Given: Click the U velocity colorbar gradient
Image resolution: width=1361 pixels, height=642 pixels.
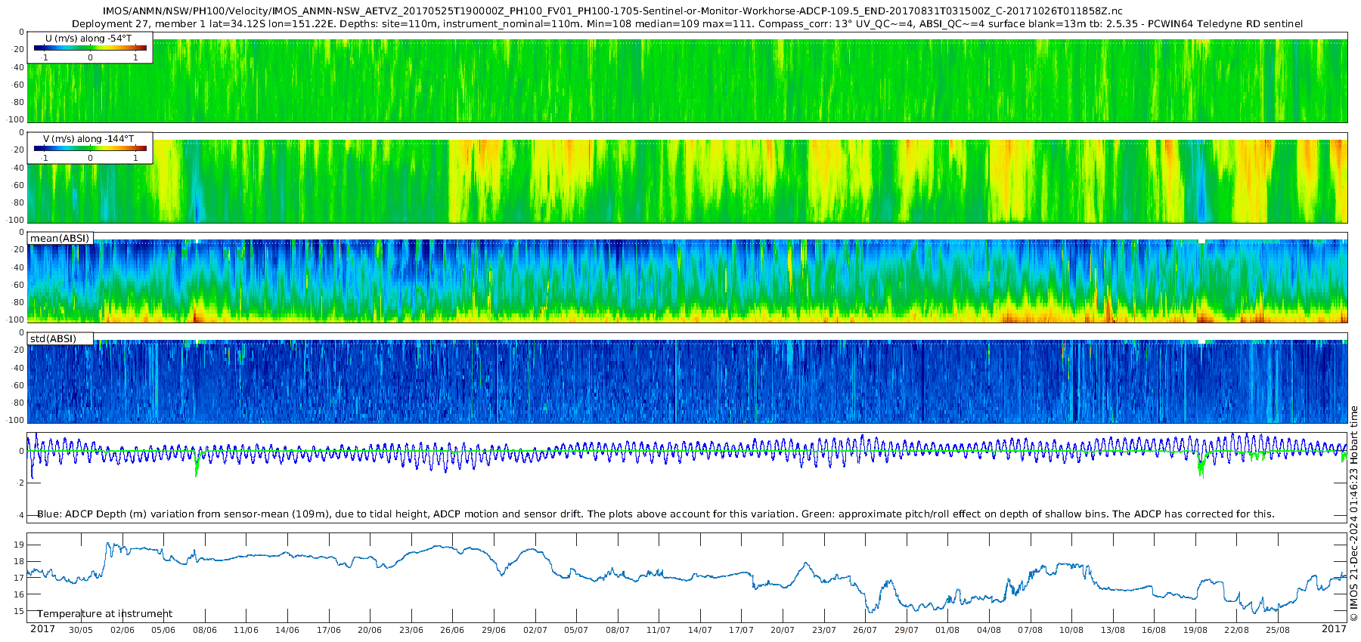Looking at the screenshot, I should pos(90,48).
